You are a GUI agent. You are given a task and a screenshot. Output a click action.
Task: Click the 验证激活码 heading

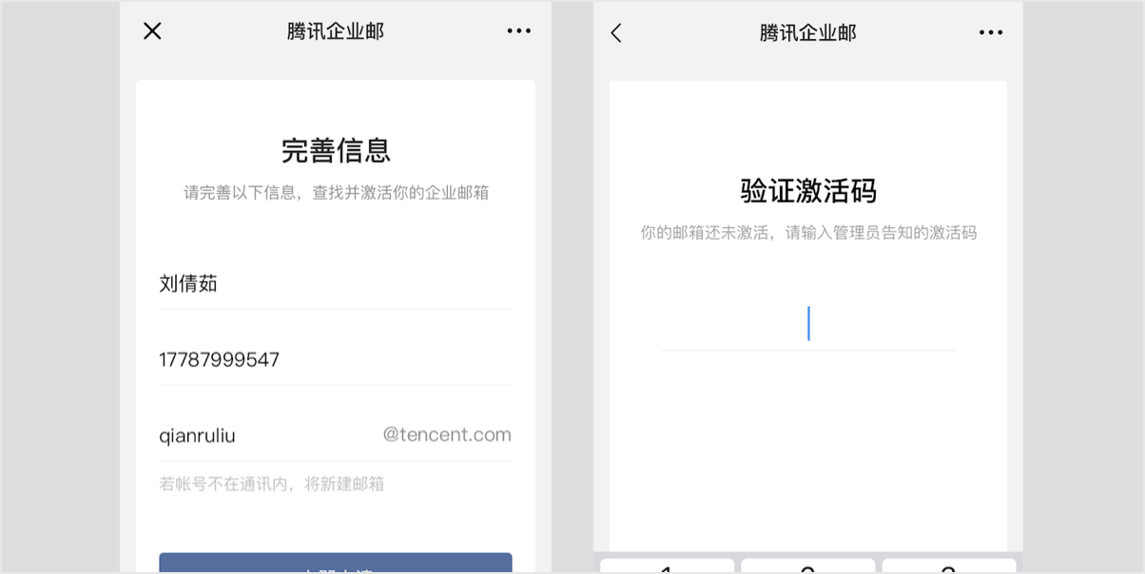808,191
